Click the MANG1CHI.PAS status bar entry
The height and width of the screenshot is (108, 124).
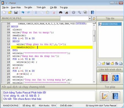10,106
